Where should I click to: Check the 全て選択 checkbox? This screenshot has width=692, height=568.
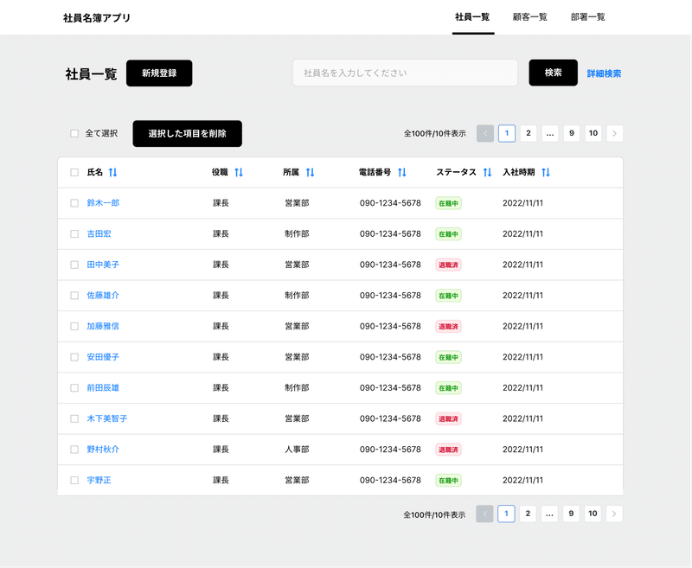tap(74, 134)
